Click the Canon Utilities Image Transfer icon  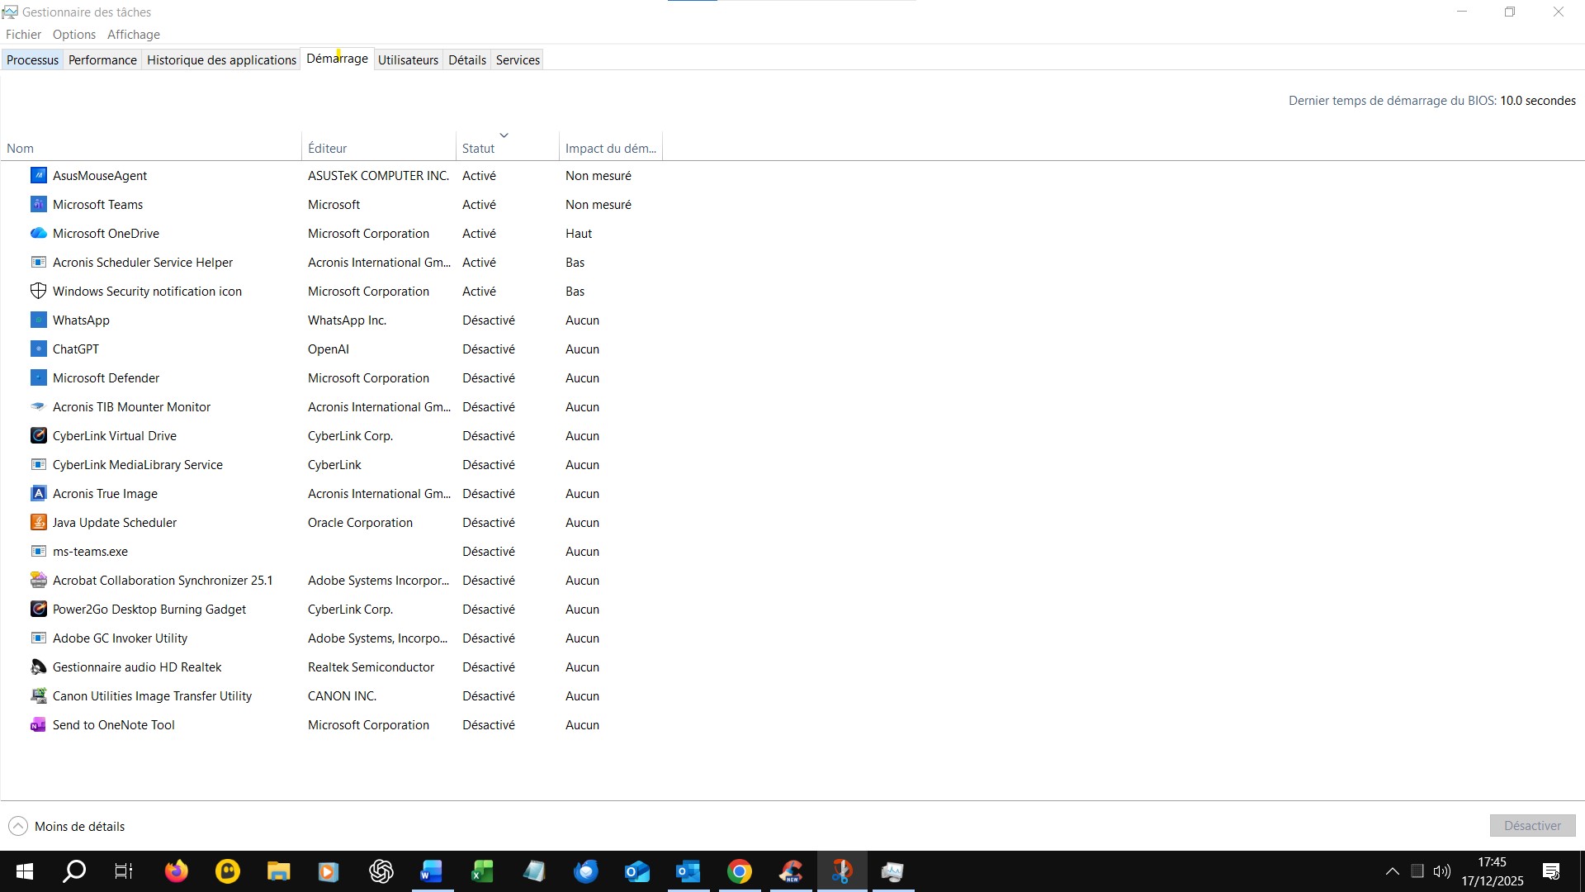coord(38,696)
